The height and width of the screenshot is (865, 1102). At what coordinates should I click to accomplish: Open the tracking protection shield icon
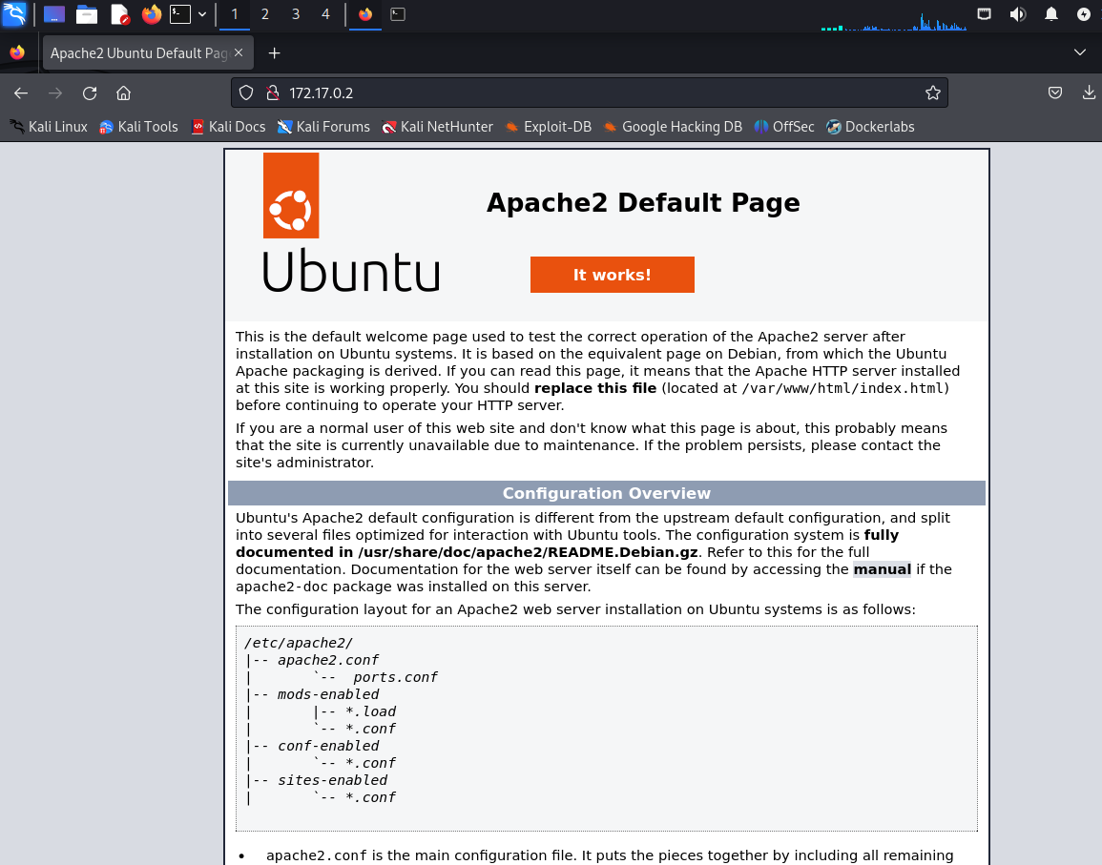tap(246, 93)
